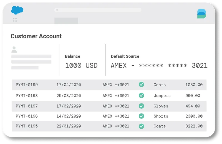Click the blue-green app logo at top right
The width and height of the screenshot is (222, 144).
pos(201,13)
